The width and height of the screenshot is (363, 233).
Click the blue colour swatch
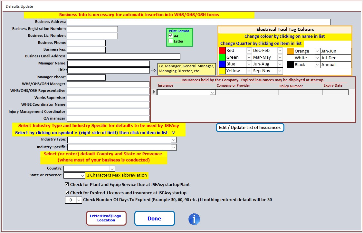point(222,64)
